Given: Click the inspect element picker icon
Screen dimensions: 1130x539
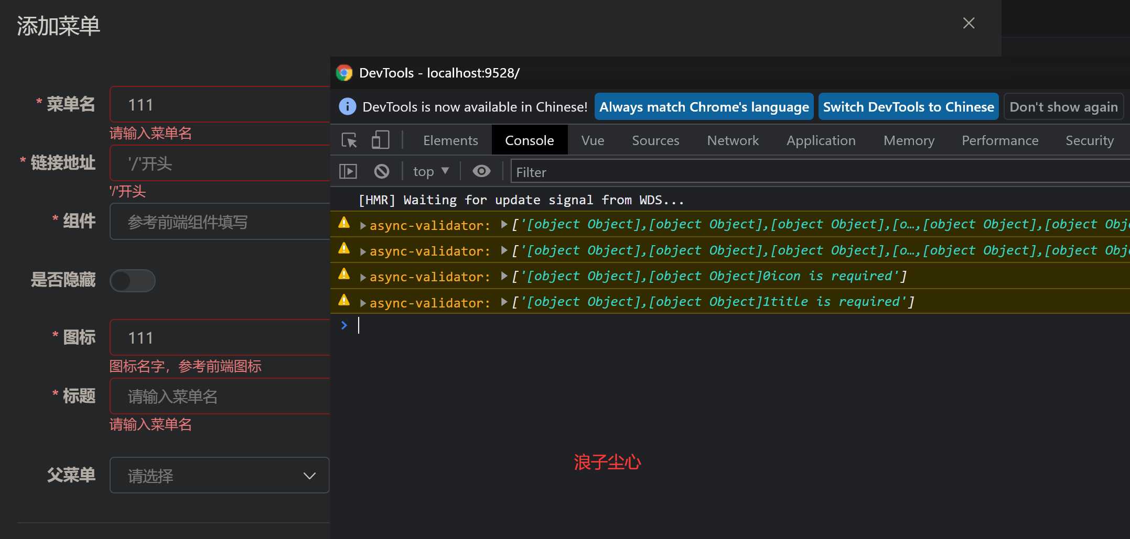Looking at the screenshot, I should 349,140.
